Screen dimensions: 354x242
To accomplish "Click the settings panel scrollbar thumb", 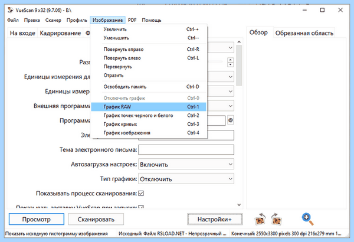I will tap(239, 66).
